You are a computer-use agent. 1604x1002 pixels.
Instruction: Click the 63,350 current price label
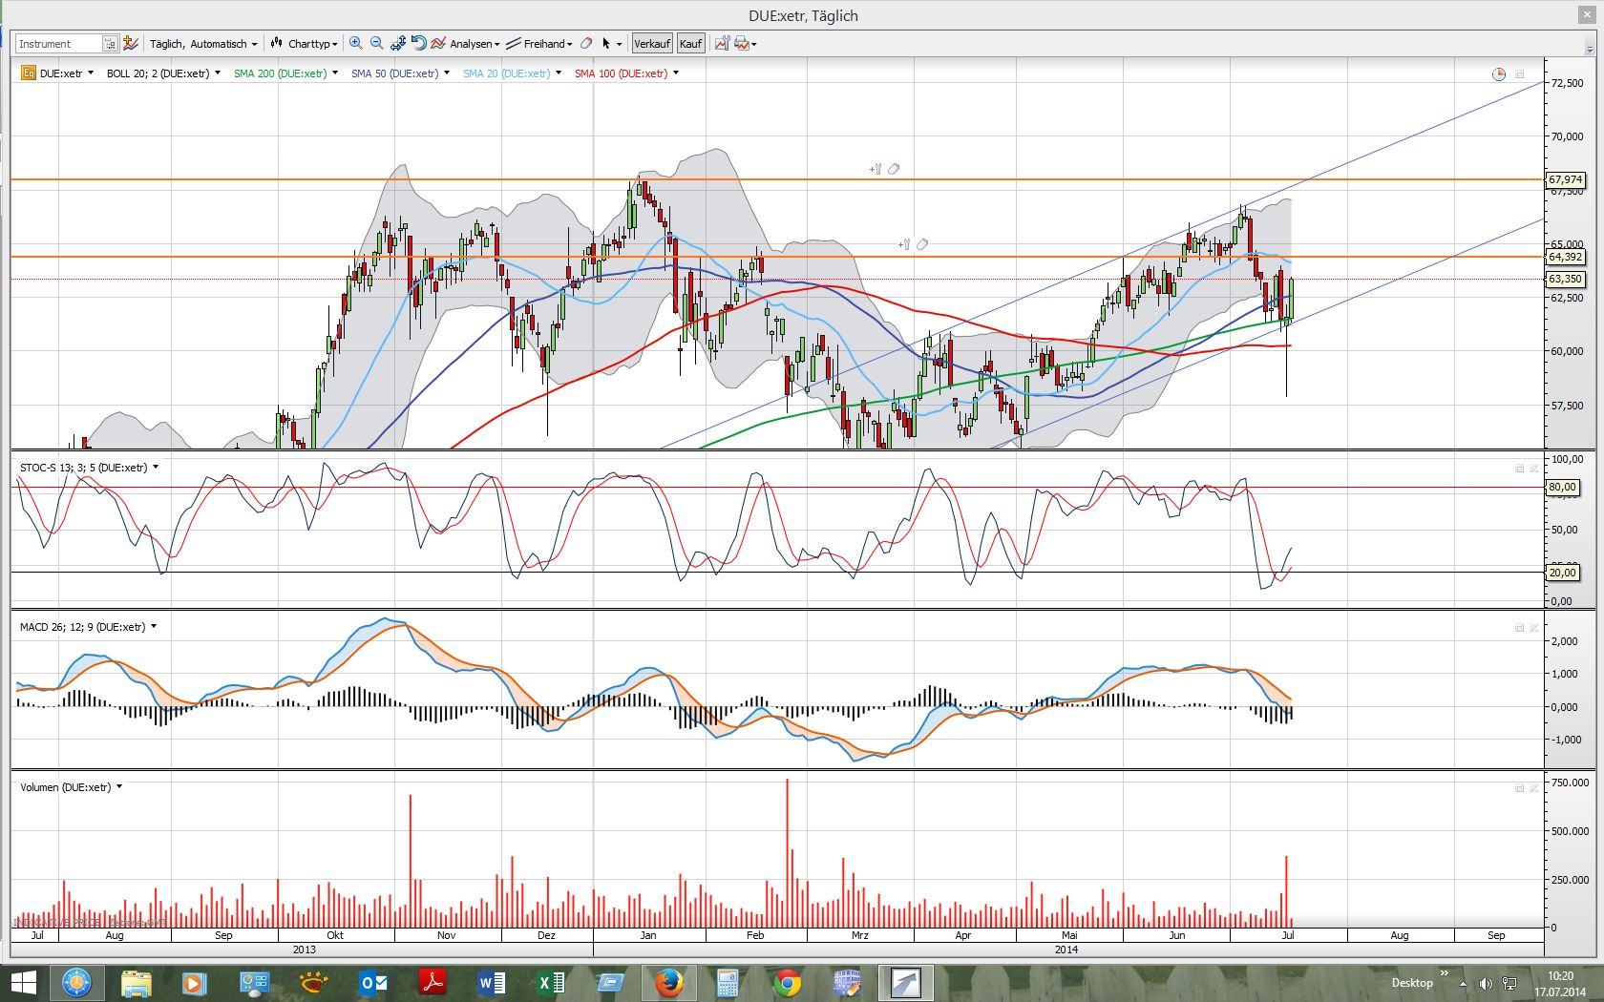[1566, 279]
